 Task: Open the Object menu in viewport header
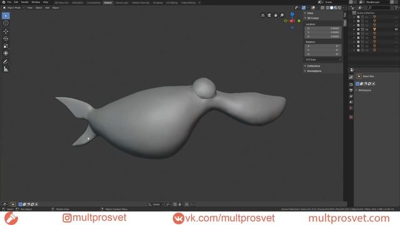click(x=56, y=8)
